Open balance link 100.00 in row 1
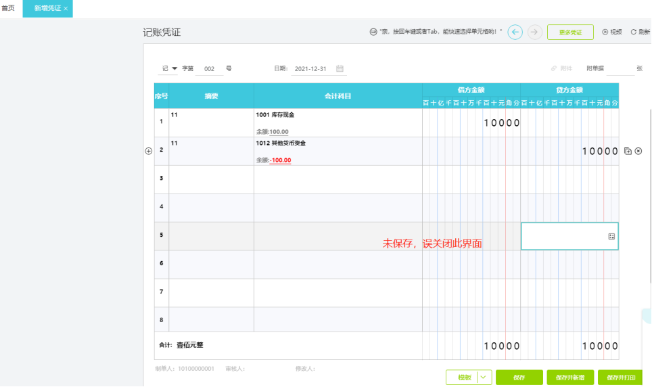Screen dimensions: 652x387 (279, 132)
